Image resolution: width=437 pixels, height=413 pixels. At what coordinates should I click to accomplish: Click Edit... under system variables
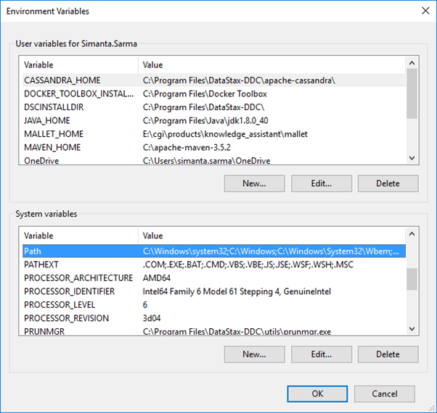tap(322, 354)
